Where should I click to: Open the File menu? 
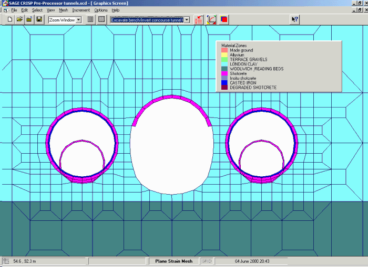tap(14, 10)
